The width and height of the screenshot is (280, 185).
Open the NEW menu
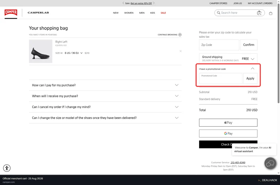tap(116, 13)
